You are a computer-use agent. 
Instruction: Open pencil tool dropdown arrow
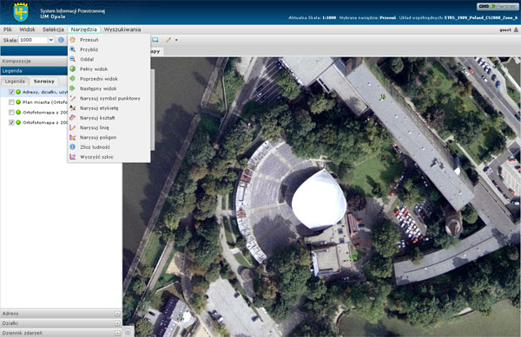[176, 40]
